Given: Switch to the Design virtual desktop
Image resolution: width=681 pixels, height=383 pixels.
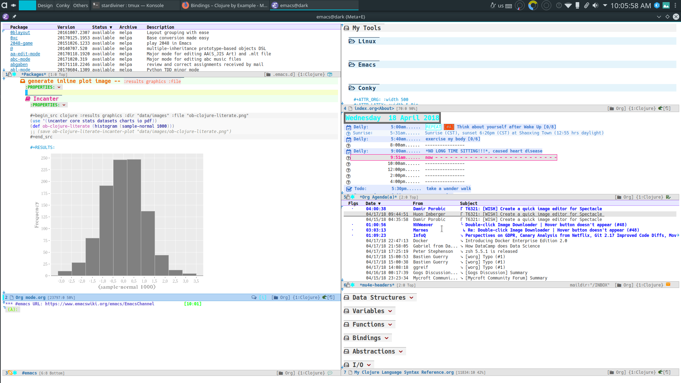Looking at the screenshot, I should [x=45, y=5].
